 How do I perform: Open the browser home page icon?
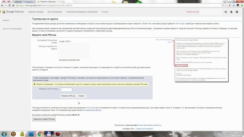[13, 5]
